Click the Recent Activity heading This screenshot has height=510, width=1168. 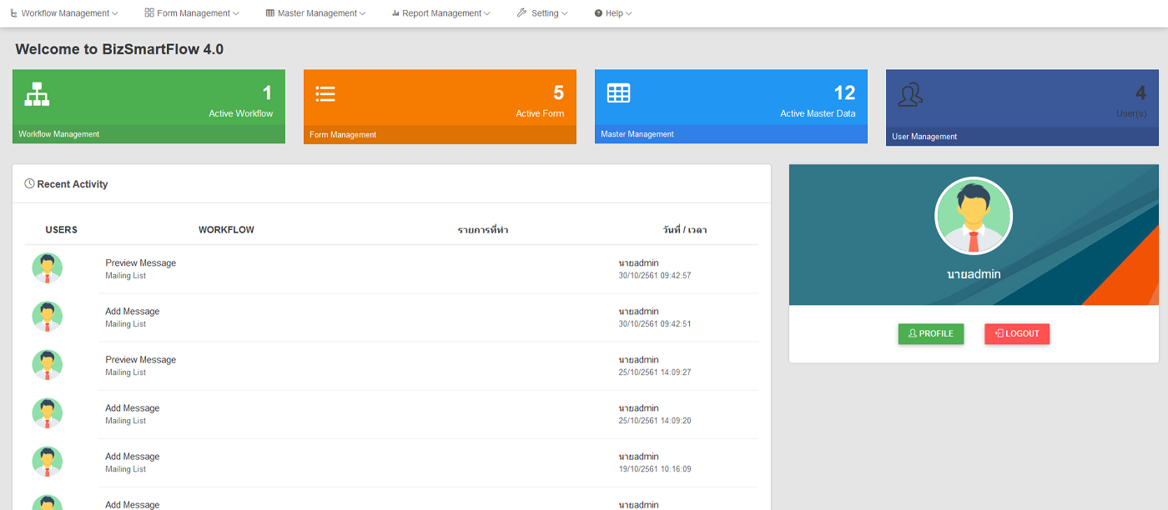point(73,184)
